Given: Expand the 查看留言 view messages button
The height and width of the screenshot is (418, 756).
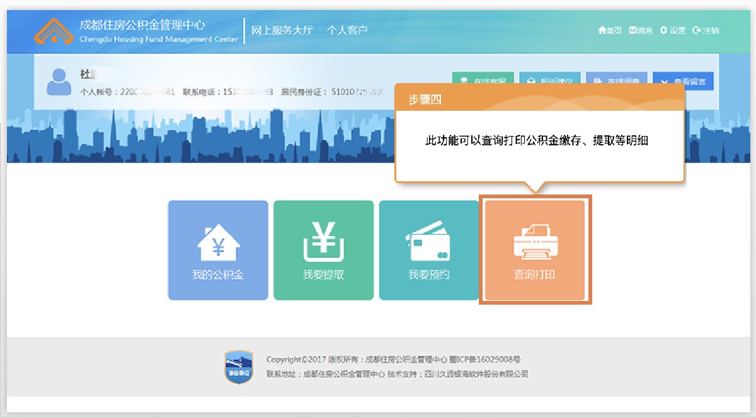Looking at the screenshot, I should coord(683,81).
